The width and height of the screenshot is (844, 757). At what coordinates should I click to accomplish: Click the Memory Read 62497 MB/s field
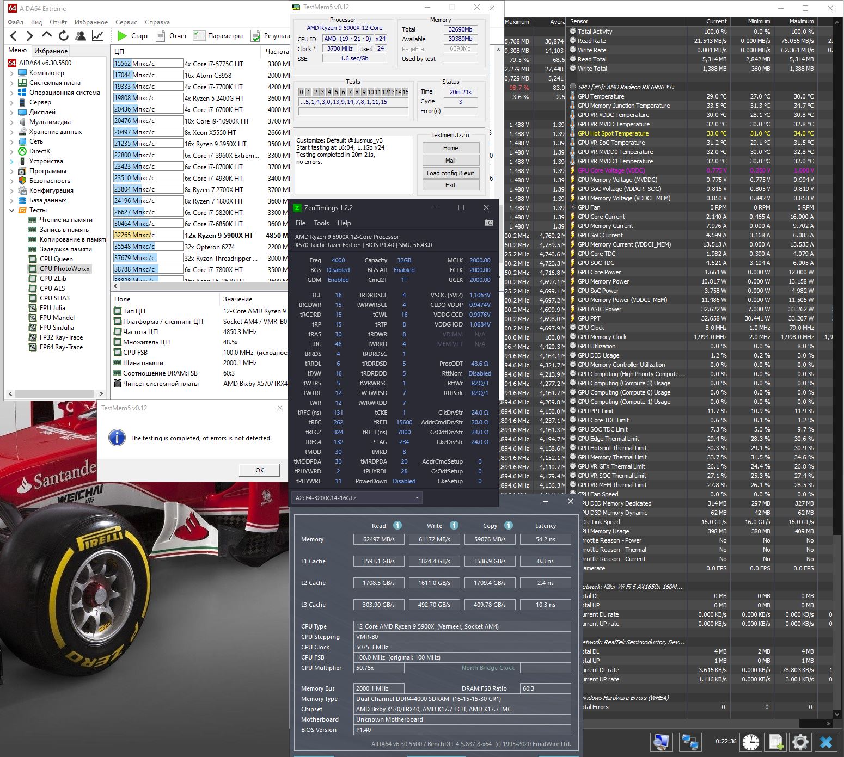click(x=379, y=539)
